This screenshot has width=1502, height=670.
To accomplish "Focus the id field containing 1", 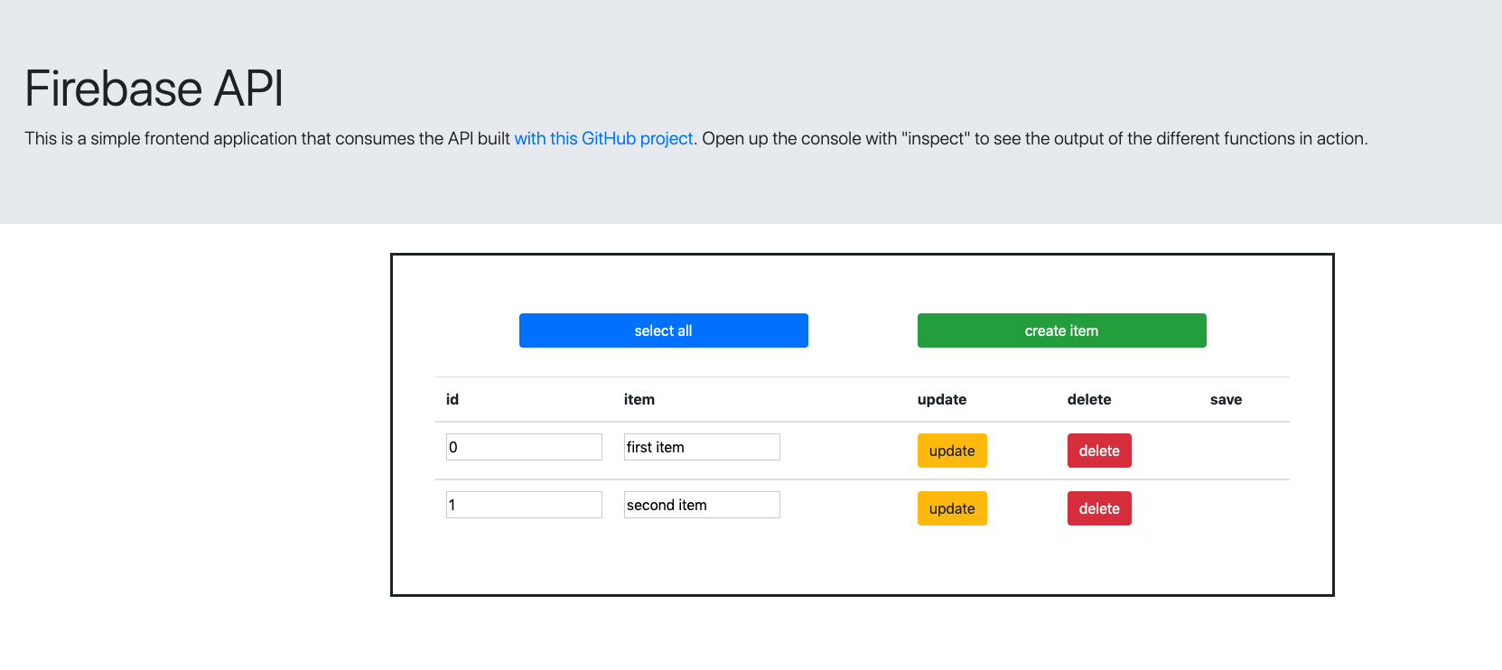I will coord(524,505).
